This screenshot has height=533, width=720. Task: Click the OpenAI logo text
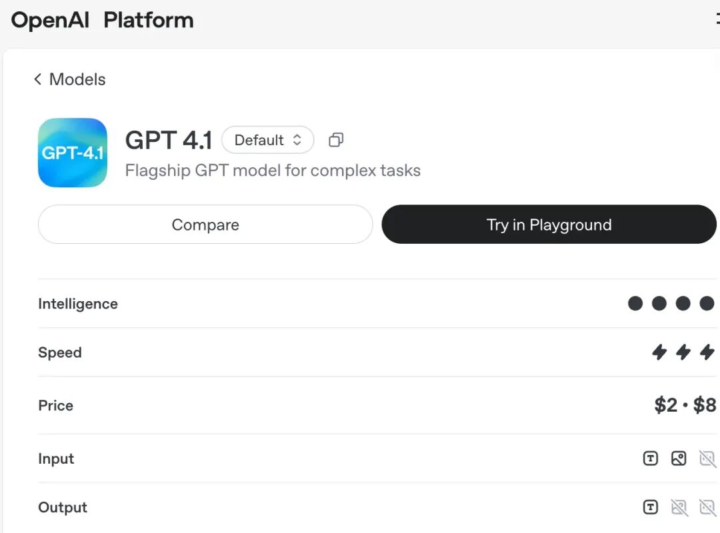pos(50,21)
